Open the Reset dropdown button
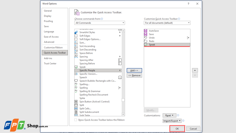Image resolution: width=236 pixels, height=133 pixels. pos(169,115)
